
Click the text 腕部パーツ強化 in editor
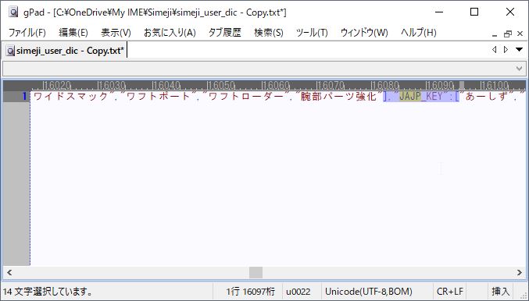[338, 96]
